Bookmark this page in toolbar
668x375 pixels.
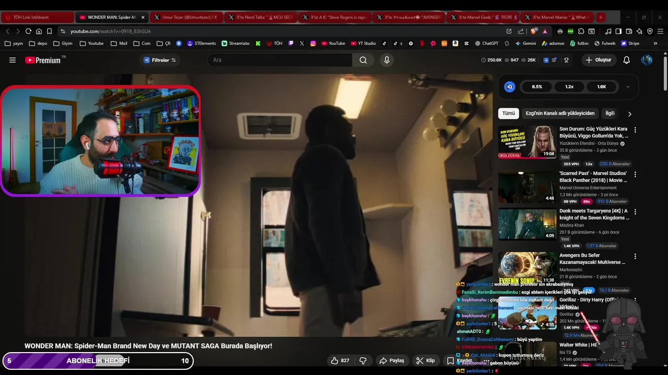49,31
